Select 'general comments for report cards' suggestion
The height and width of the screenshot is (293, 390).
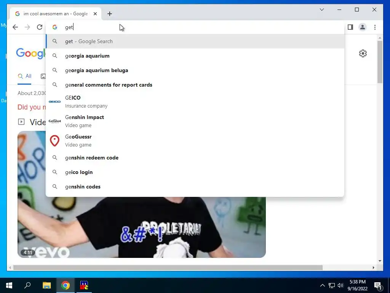(x=195, y=85)
